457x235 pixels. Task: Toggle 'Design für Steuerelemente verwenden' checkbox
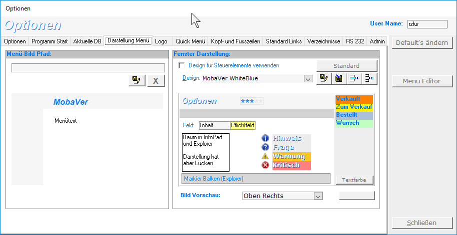[x=181, y=66]
